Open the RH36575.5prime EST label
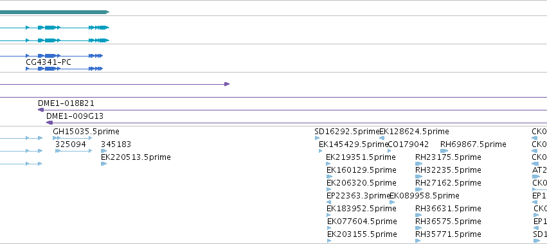 tap(448, 222)
